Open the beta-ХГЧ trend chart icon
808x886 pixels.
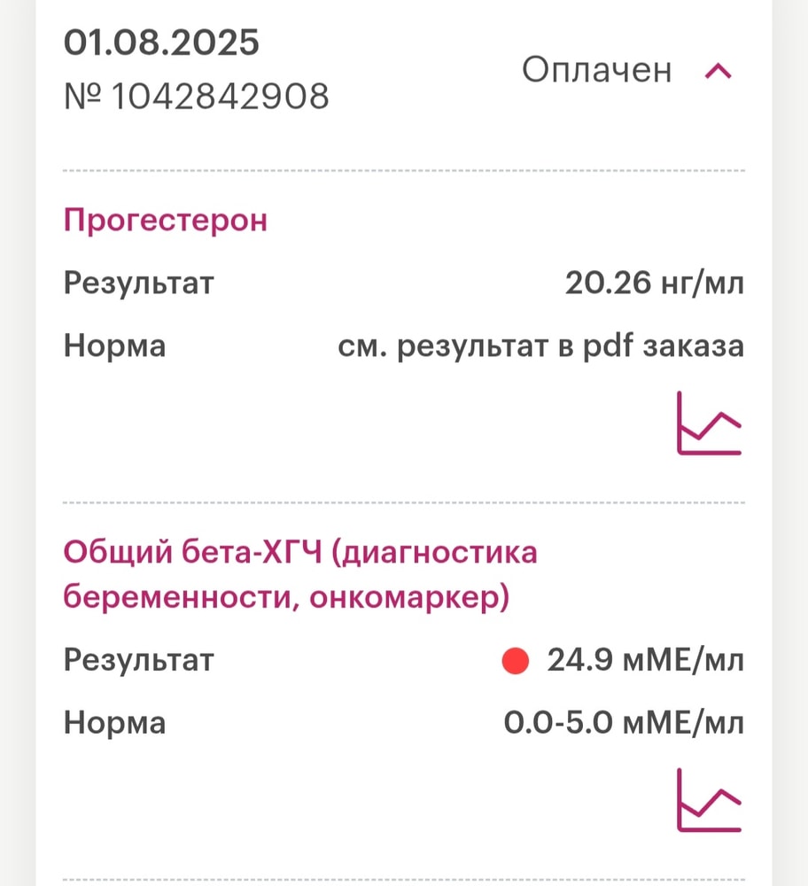pyautogui.click(x=709, y=800)
